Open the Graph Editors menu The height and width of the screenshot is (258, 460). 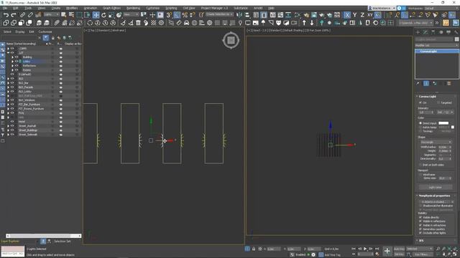[x=111, y=8]
